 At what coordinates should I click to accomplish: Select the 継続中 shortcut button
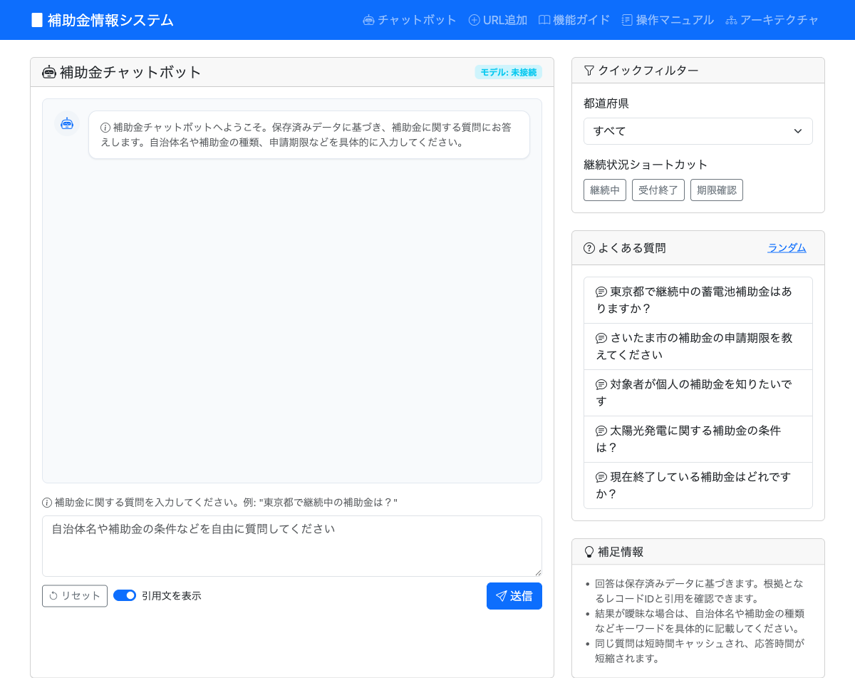[604, 190]
